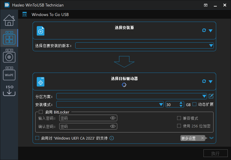Click the Hasleo WinToUSB app logo
The image size is (231, 160).
7,5
